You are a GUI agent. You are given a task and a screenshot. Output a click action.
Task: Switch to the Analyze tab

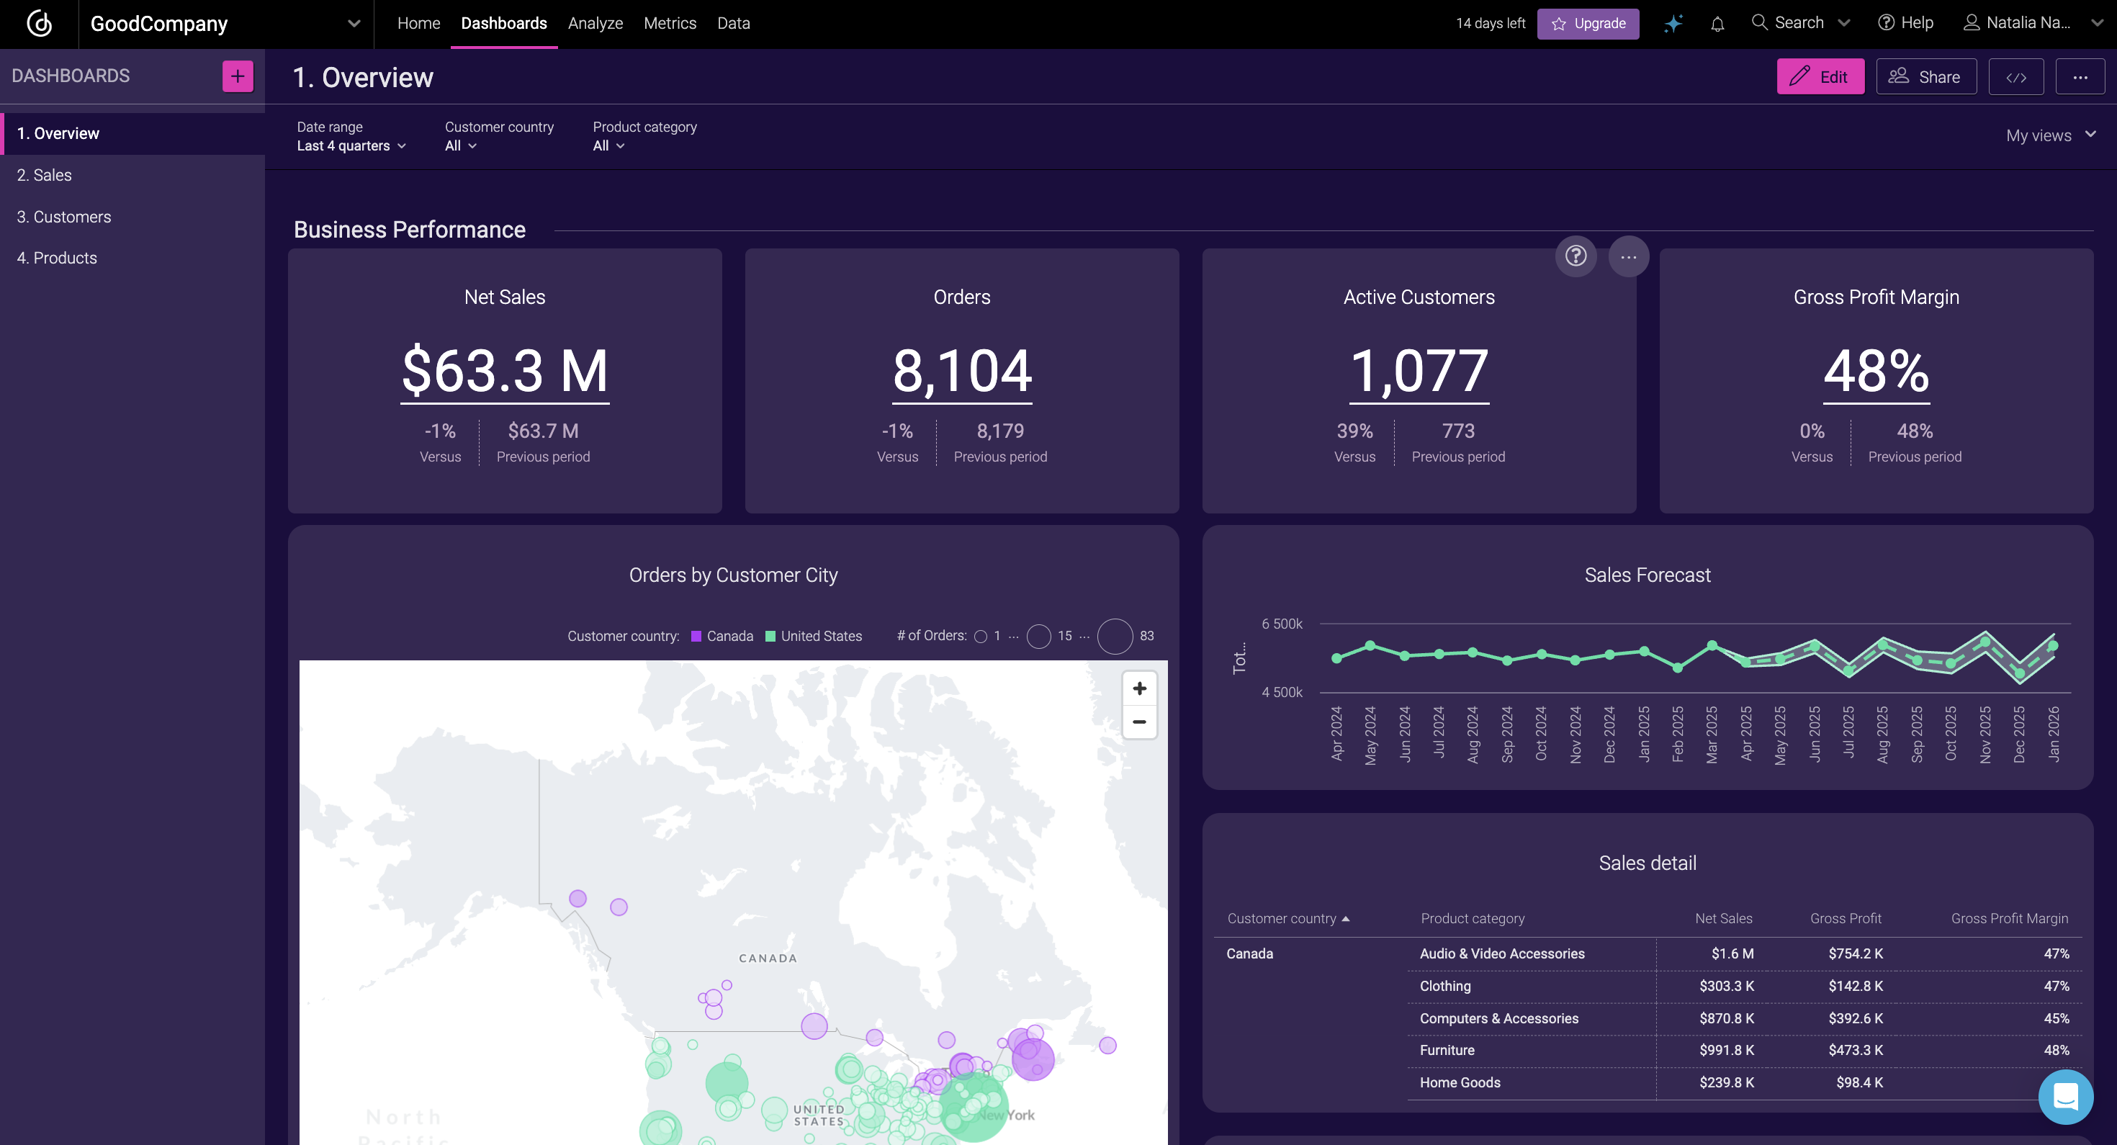tap(595, 23)
